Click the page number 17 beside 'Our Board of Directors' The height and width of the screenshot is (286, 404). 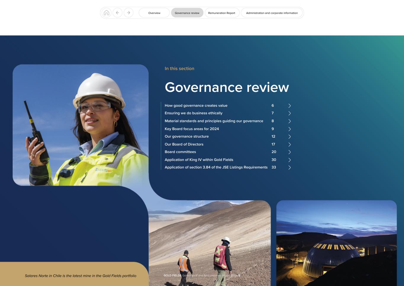(x=273, y=144)
